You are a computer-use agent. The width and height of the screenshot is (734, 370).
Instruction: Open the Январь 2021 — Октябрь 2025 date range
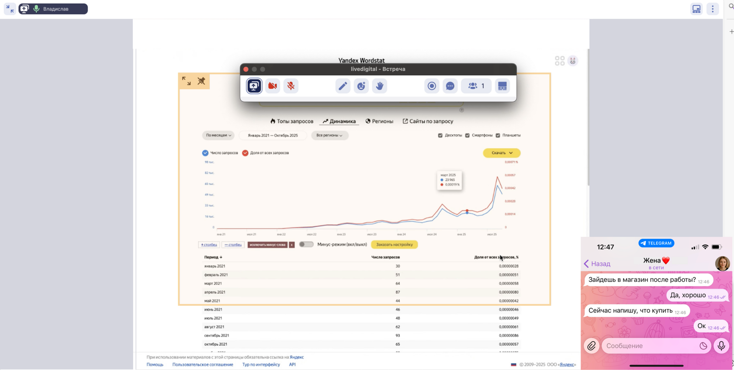click(x=273, y=135)
